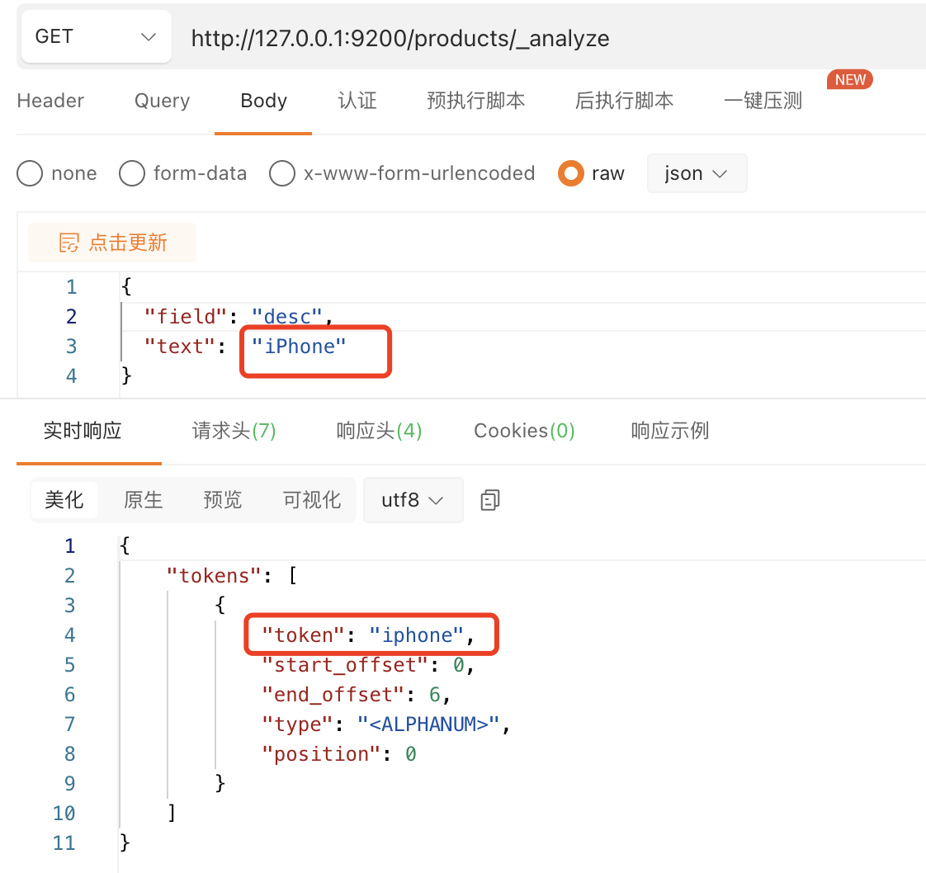
Task: Click the 点击更新 button
Action: pyautogui.click(x=112, y=243)
